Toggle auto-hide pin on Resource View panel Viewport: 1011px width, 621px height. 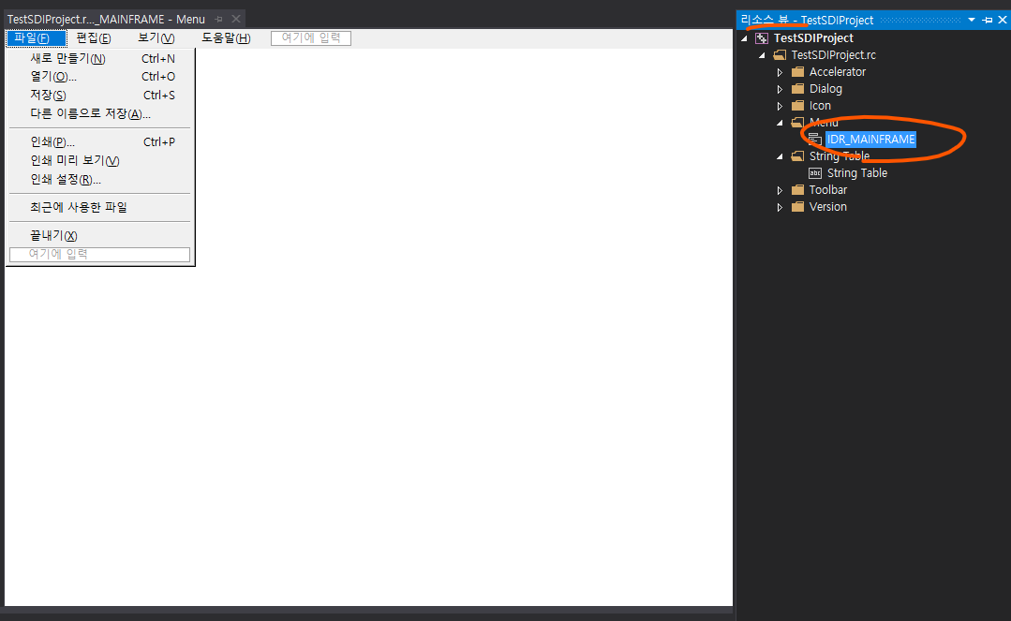988,20
